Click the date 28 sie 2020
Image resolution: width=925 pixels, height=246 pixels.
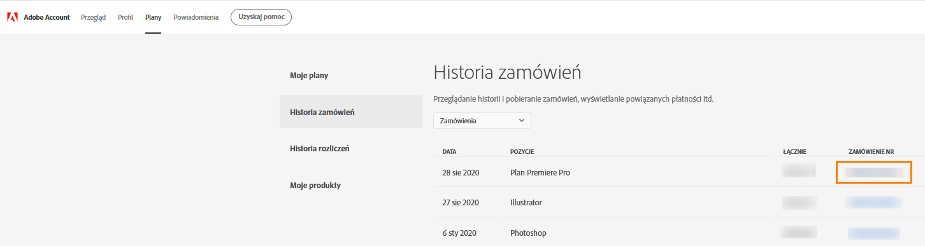pos(461,172)
